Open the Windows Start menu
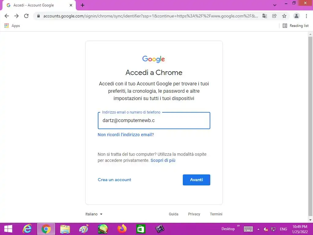This screenshot has height=235, width=313. point(8,229)
